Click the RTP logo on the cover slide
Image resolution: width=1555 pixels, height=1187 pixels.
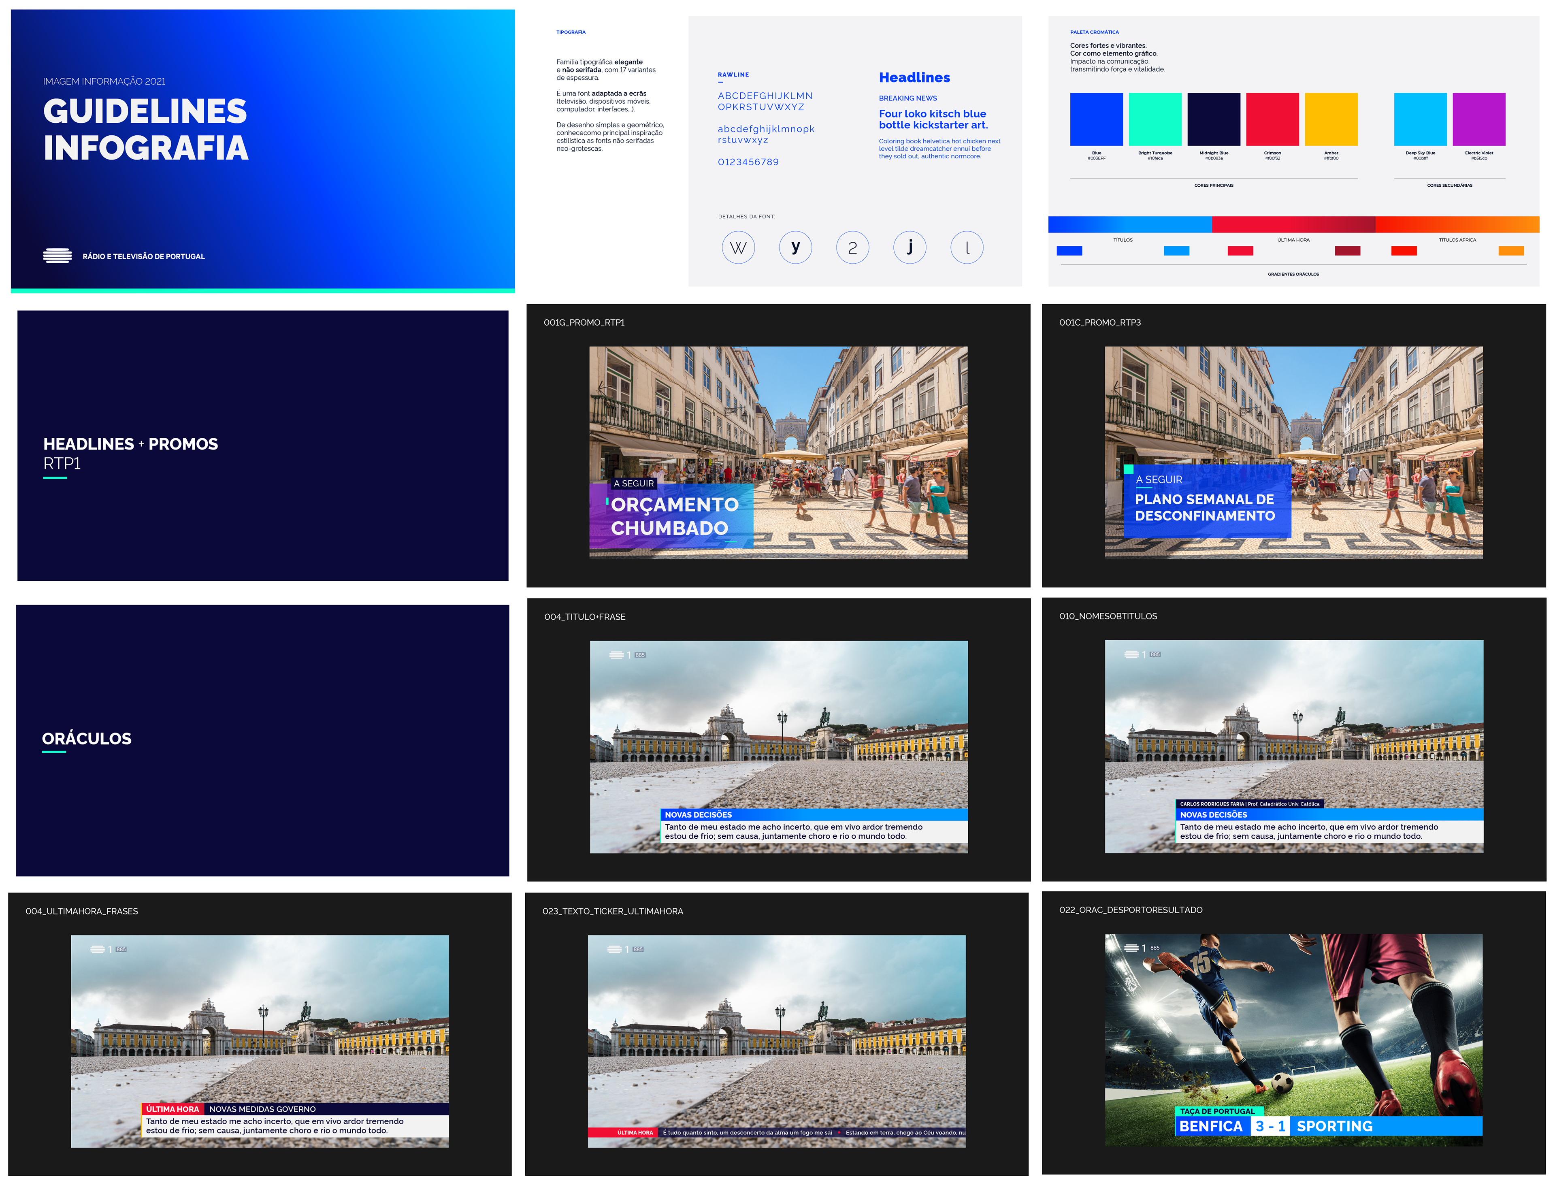[x=57, y=256]
